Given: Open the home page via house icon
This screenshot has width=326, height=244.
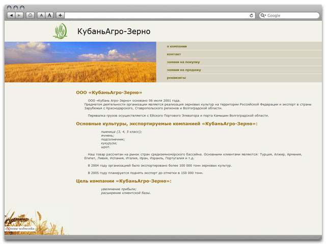Looking at the screenshot, I should pos(31,15).
